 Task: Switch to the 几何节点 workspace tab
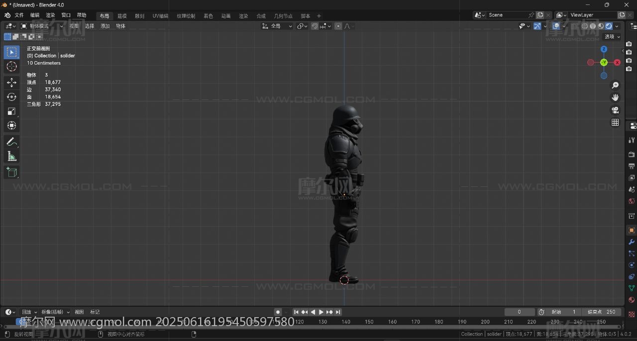tap(283, 16)
